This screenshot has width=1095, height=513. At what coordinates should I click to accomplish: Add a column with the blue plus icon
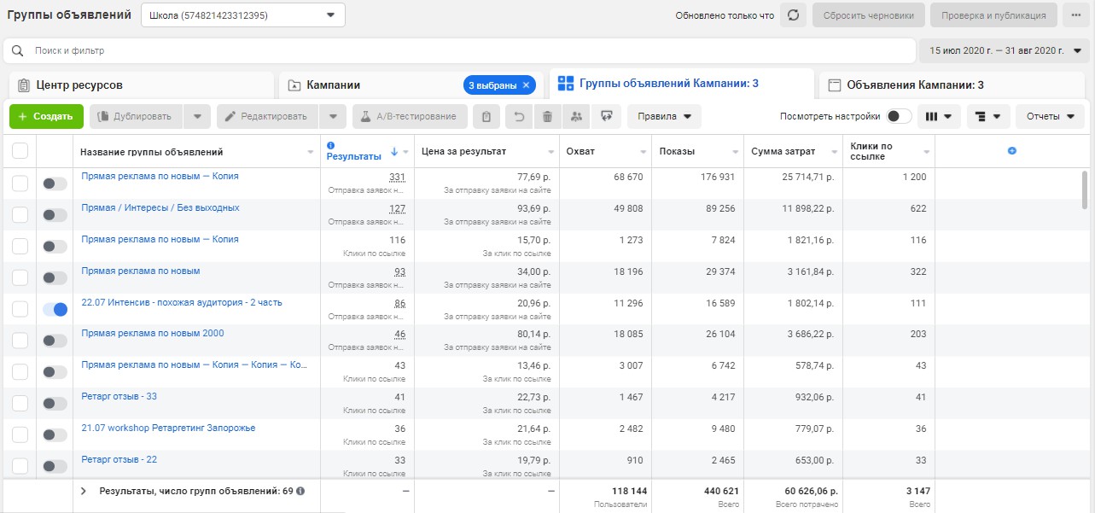tap(1012, 151)
